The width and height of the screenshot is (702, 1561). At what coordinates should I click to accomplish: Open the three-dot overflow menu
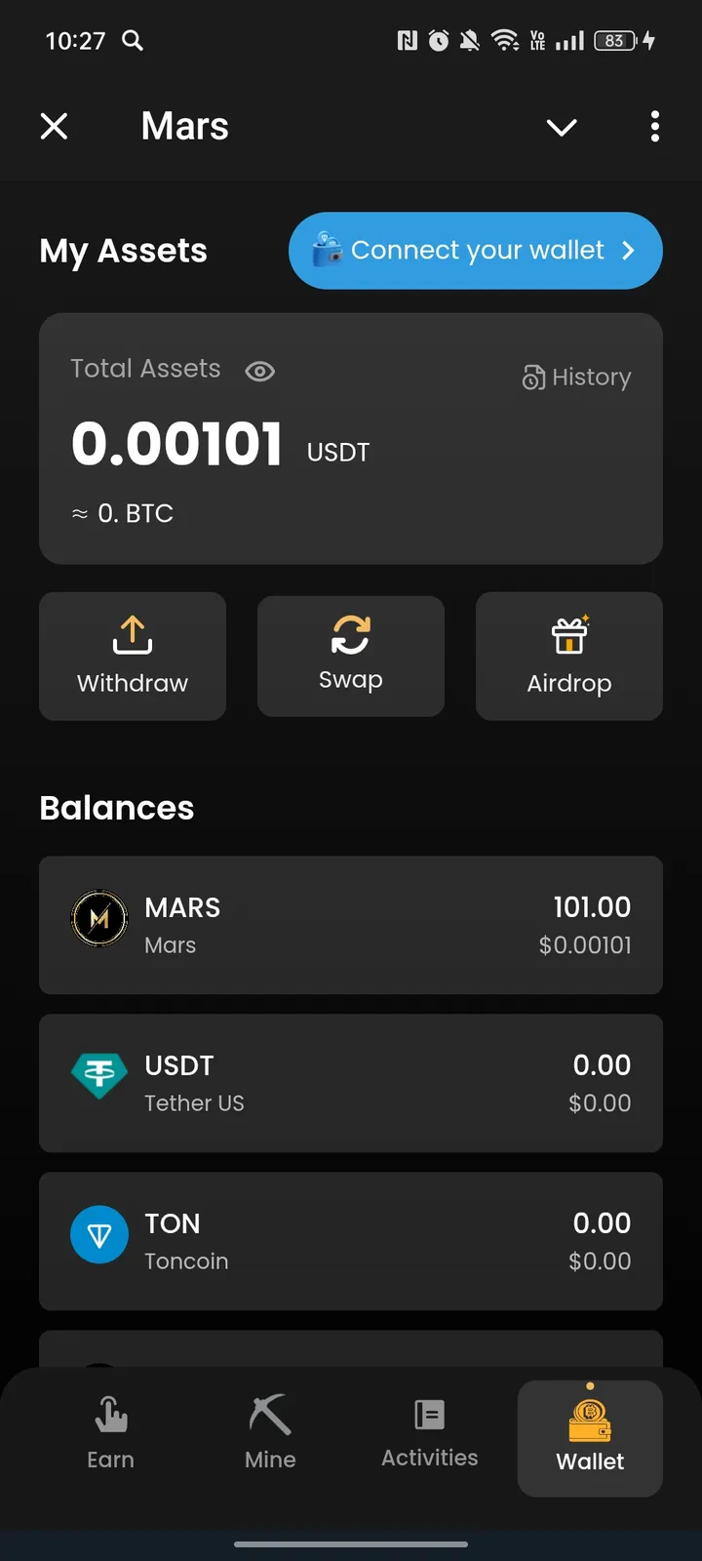pyautogui.click(x=655, y=127)
